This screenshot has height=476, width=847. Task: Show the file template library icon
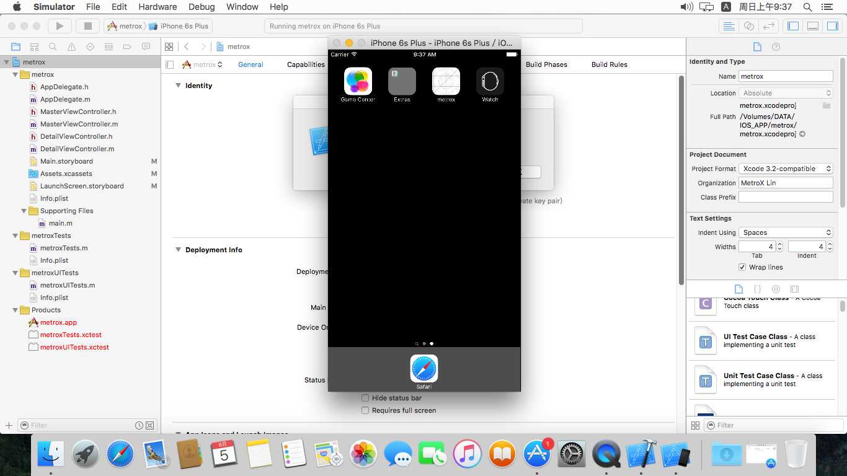pyautogui.click(x=738, y=289)
